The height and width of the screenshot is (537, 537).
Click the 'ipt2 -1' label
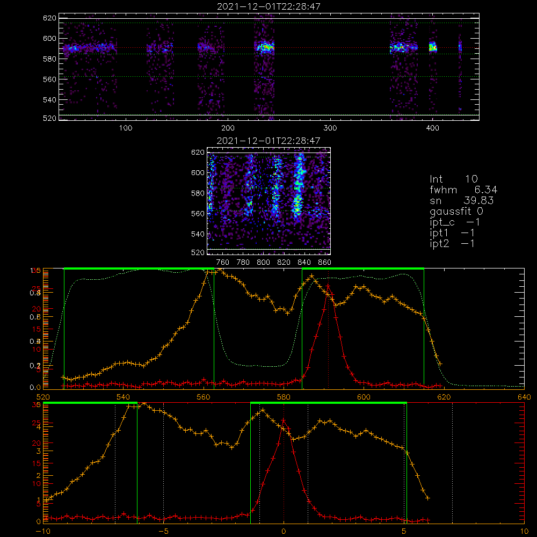coord(452,243)
